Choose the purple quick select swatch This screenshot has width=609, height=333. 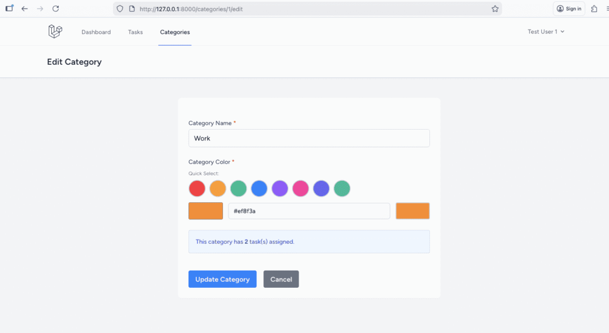pyautogui.click(x=280, y=189)
